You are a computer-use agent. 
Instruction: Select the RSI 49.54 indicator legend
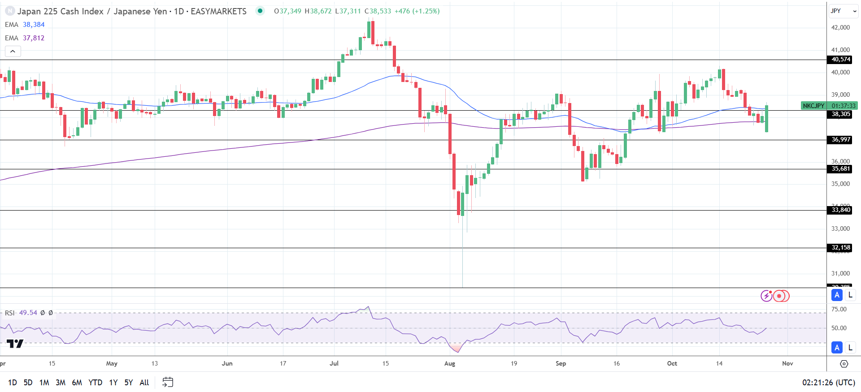tap(21, 313)
